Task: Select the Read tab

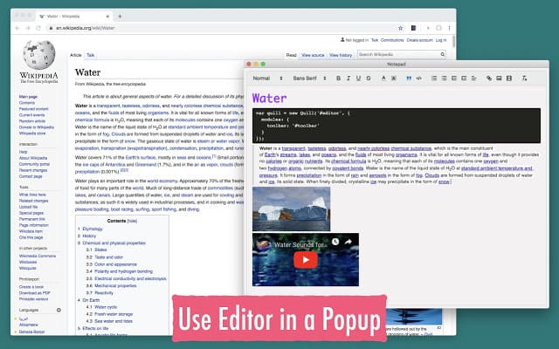Action: pos(291,55)
